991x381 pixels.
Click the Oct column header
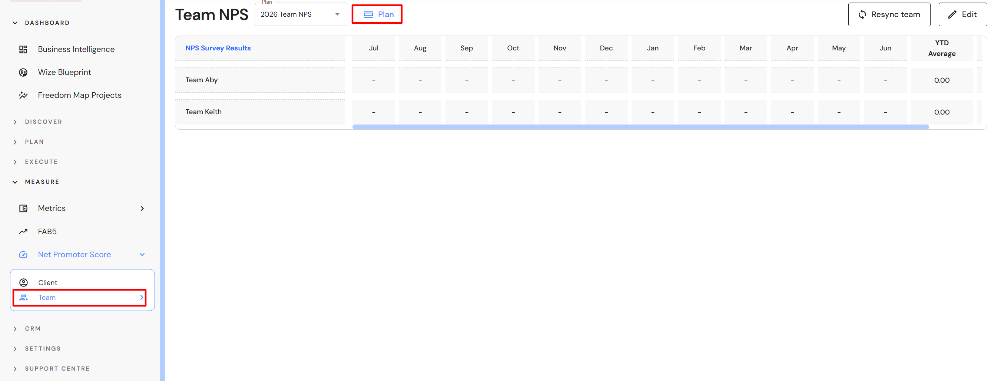pos(513,48)
